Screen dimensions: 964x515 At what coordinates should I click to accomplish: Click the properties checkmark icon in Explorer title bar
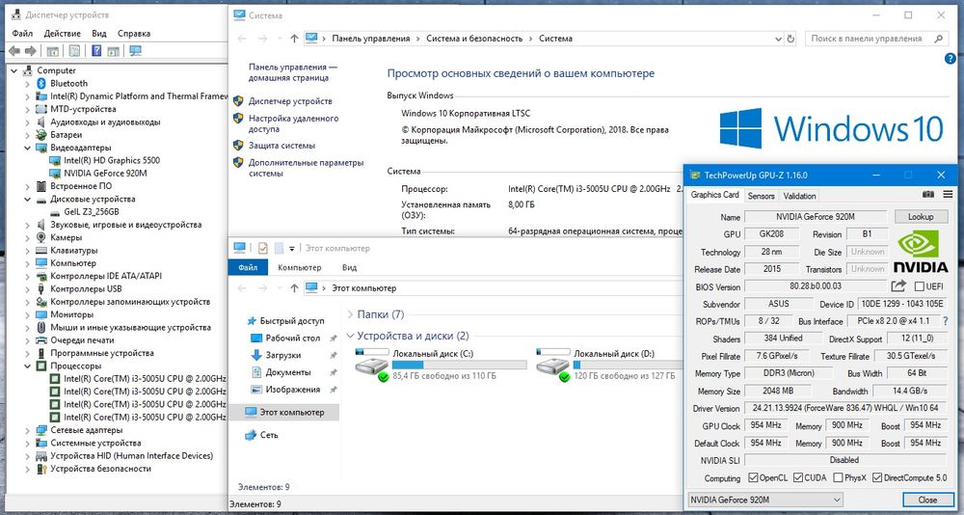[x=262, y=248]
